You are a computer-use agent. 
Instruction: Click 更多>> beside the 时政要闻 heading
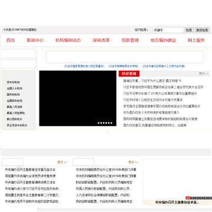pyautogui.click(x=204, y=74)
